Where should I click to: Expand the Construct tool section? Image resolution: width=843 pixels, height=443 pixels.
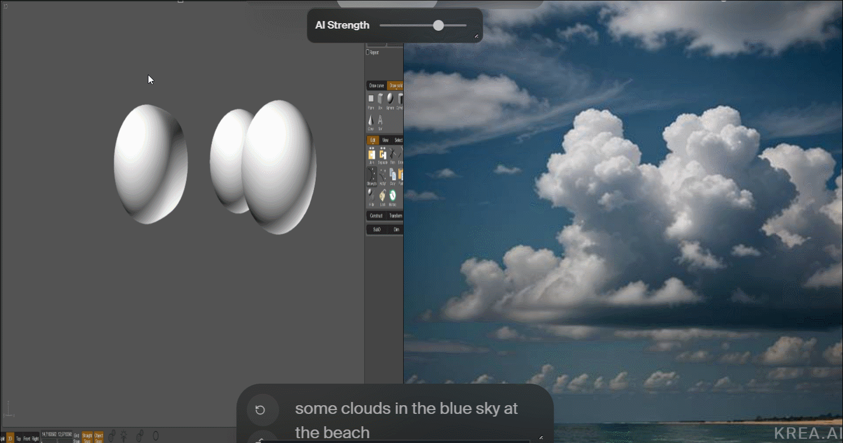(376, 216)
